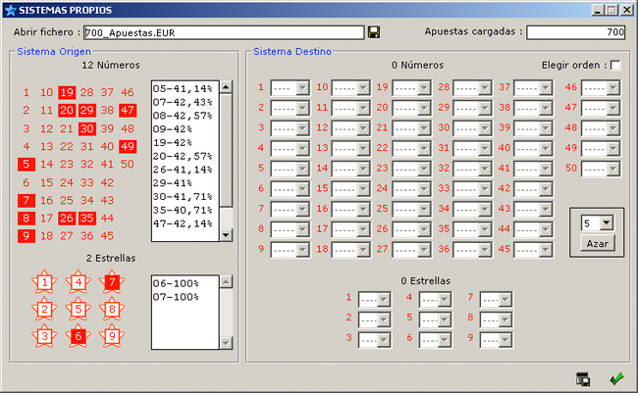Maximize the Sistemas Propios window
This screenshot has width=638, height=393.
(611, 10)
